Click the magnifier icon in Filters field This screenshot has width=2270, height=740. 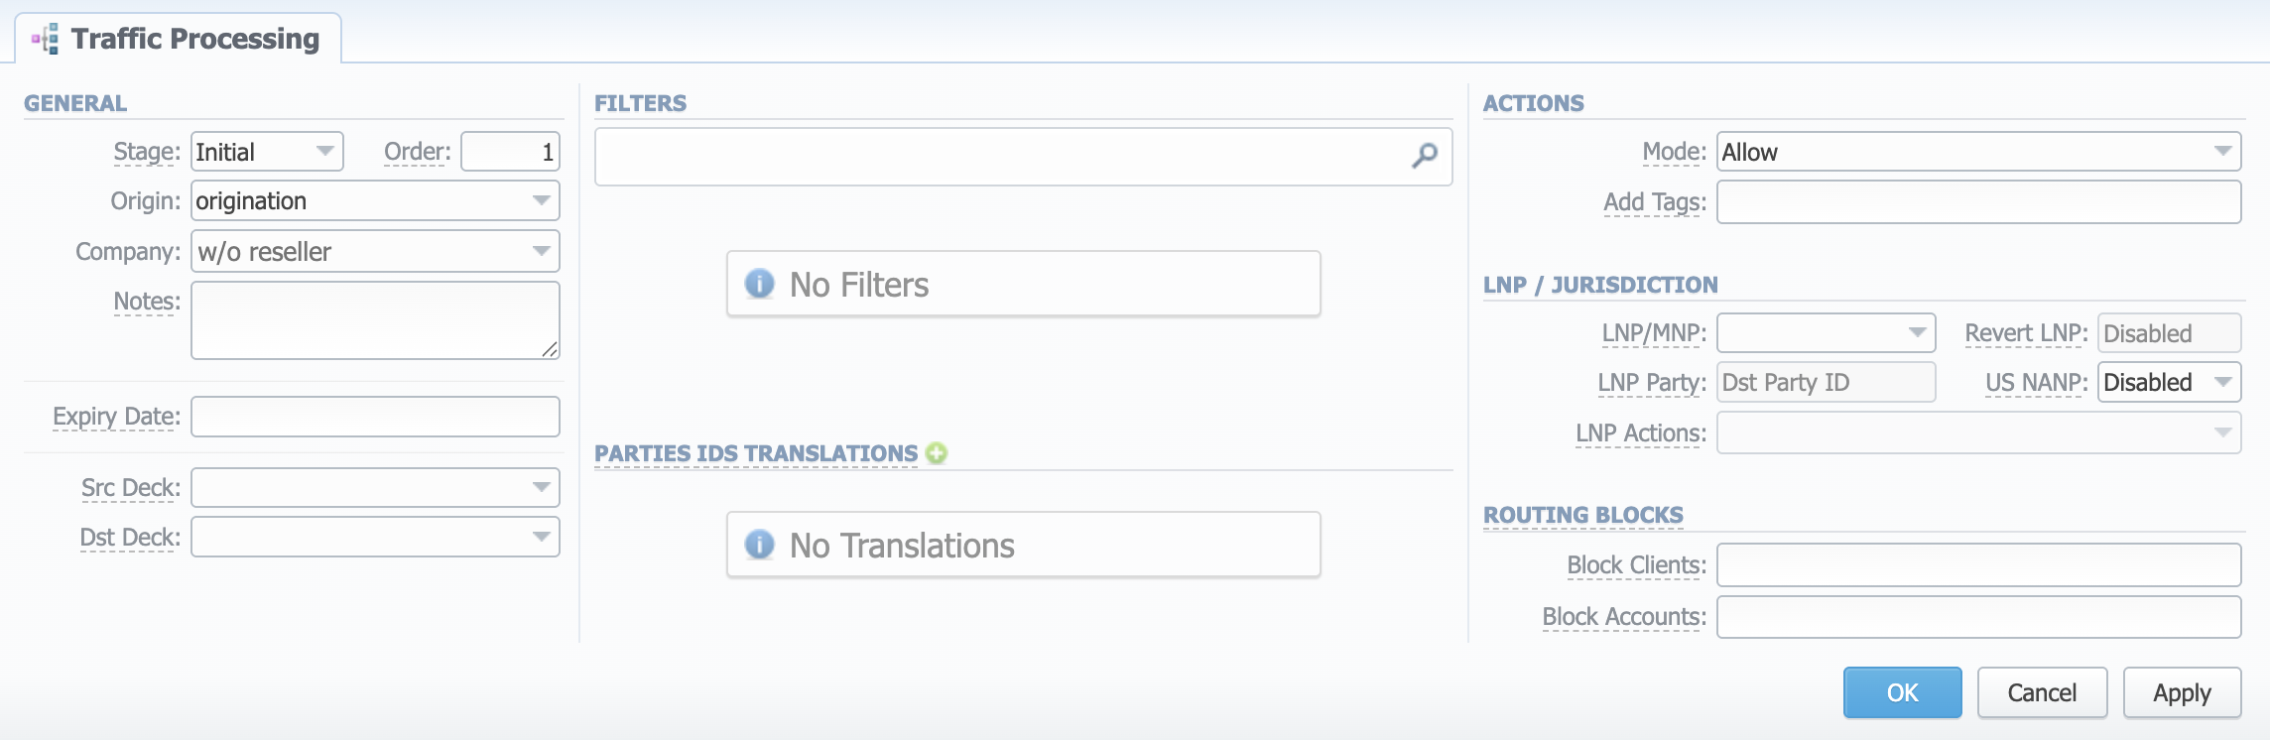coord(1425,156)
